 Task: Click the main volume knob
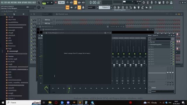tap(39, 3)
